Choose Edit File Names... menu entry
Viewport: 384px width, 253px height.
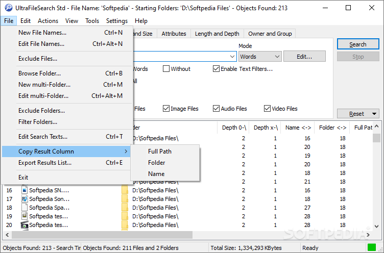point(66,44)
